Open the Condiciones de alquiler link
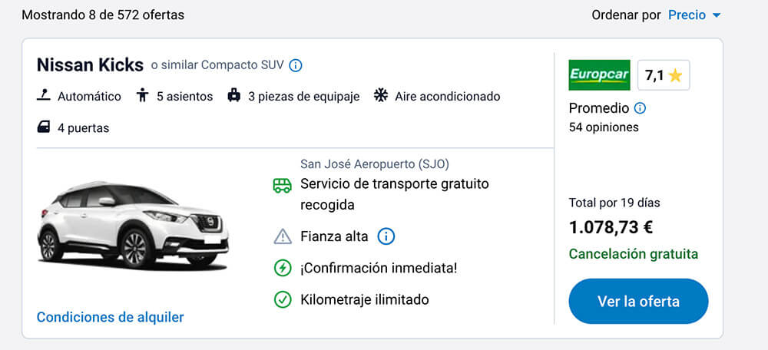 click(x=110, y=317)
